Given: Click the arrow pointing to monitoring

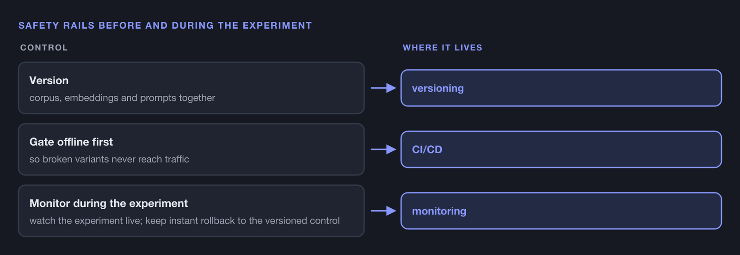Looking at the screenshot, I should tap(383, 211).
